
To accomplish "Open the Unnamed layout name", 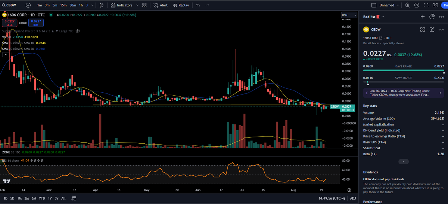I will [387, 5].
